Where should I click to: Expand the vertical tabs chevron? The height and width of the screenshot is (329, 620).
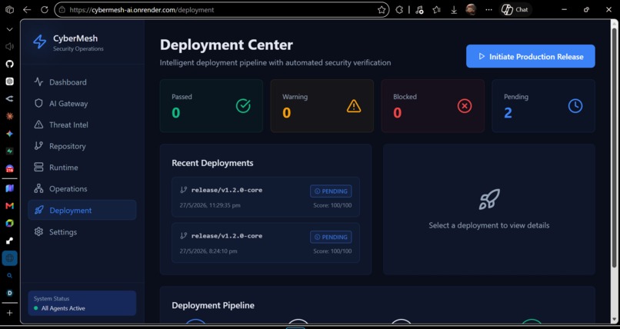point(9,30)
